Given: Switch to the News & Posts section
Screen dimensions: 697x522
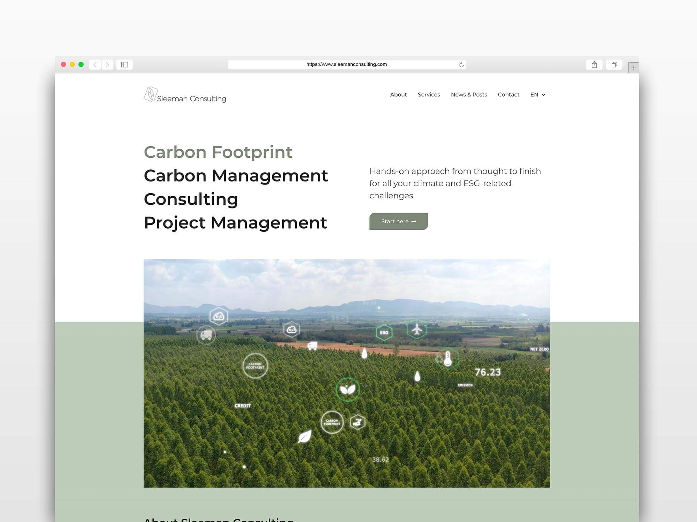Looking at the screenshot, I should coord(469,94).
